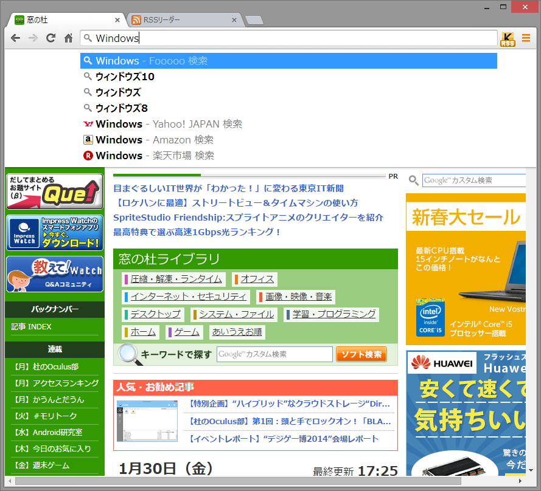Viewport: 541px width, 491px height.
Task: Open the Chrome hamburger menu
Action: click(526, 38)
